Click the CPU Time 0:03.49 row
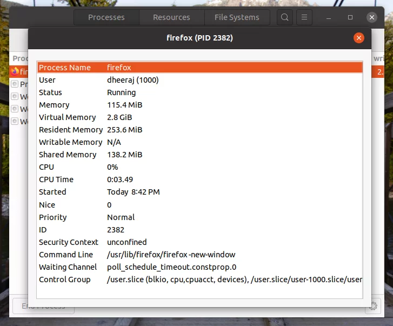 200,179
